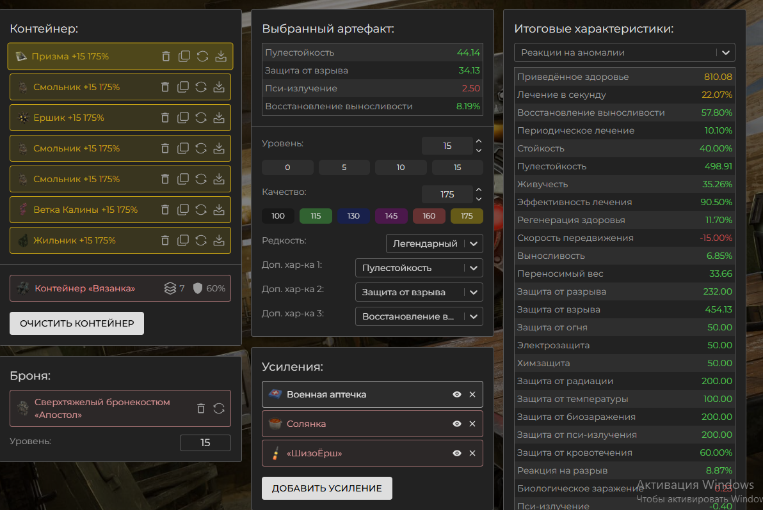Expand the Доп. хар-ка 1 Пулестойкость dropdown
The height and width of the screenshot is (510, 763).
click(419, 268)
